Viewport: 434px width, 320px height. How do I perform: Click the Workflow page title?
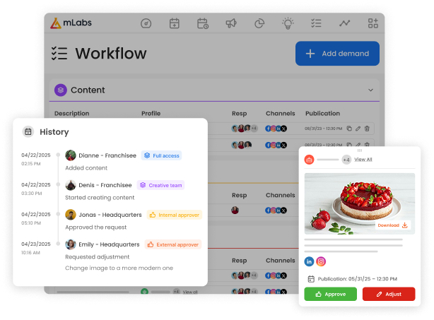pyautogui.click(x=111, y=54)
